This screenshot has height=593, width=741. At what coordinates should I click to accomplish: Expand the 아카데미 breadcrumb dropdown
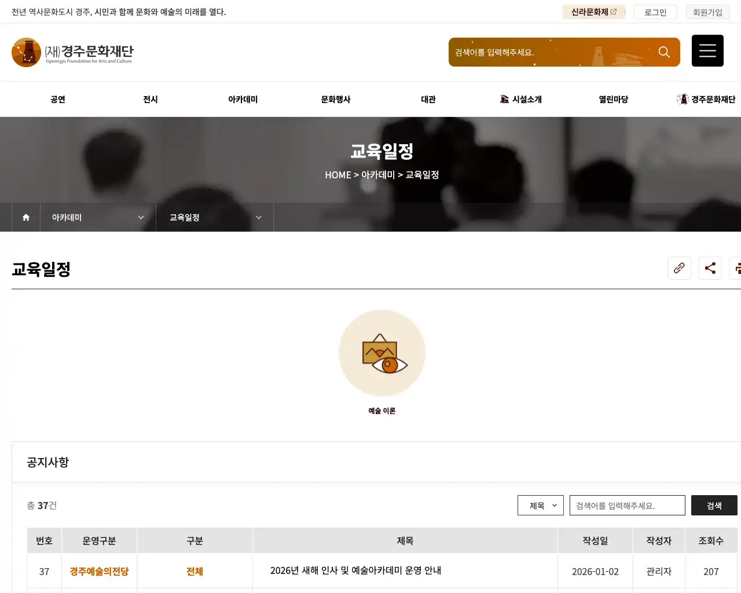click(x=141, y=217)
